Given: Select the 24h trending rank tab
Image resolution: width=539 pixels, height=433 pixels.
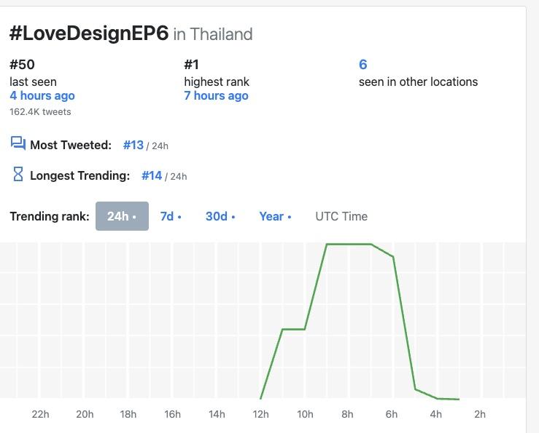Looking at the screenshot, I should click(122, 216).
